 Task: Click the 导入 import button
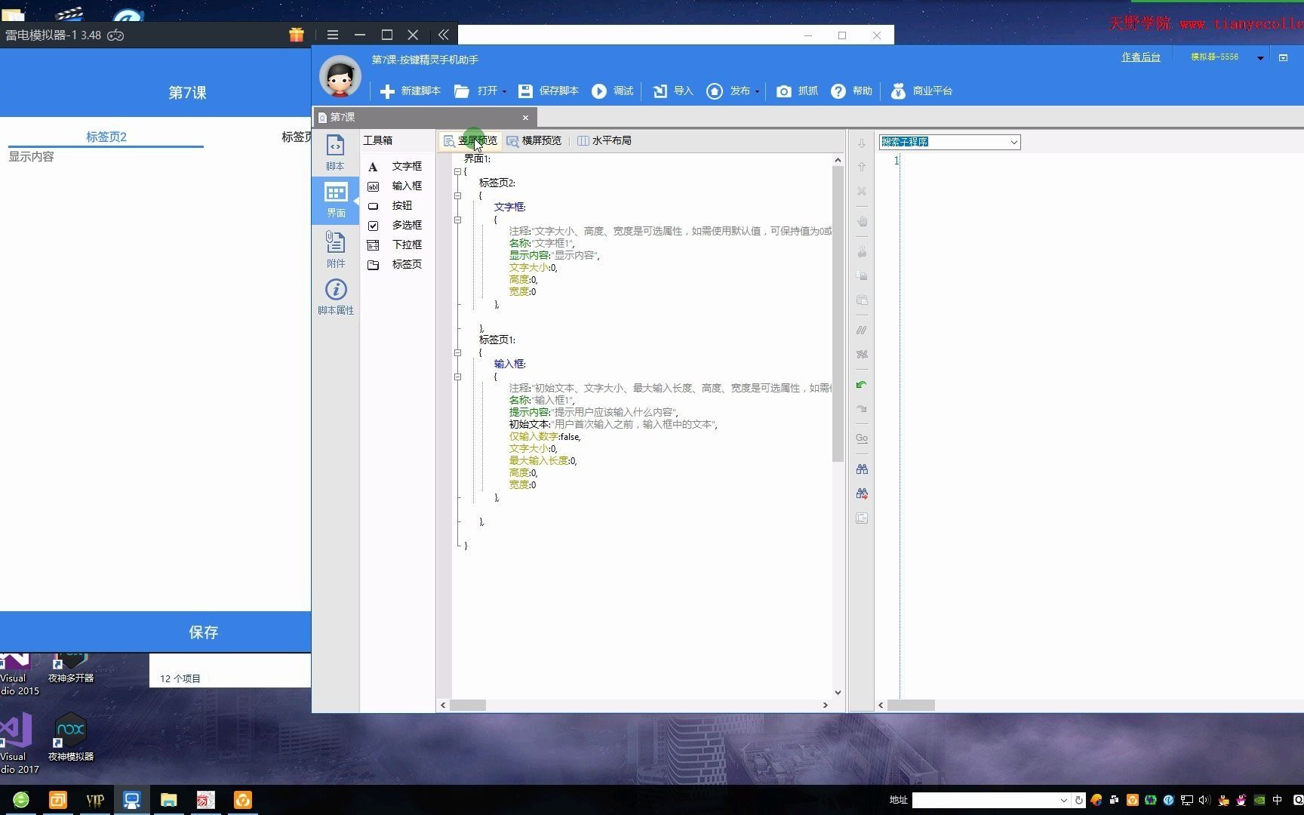coord(672,91)
